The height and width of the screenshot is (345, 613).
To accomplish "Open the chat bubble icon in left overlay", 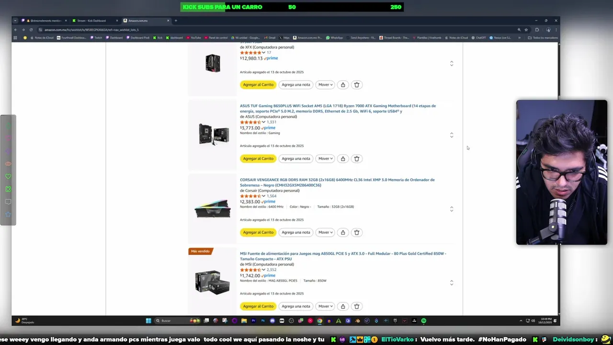I will click(x=8, y=202).
